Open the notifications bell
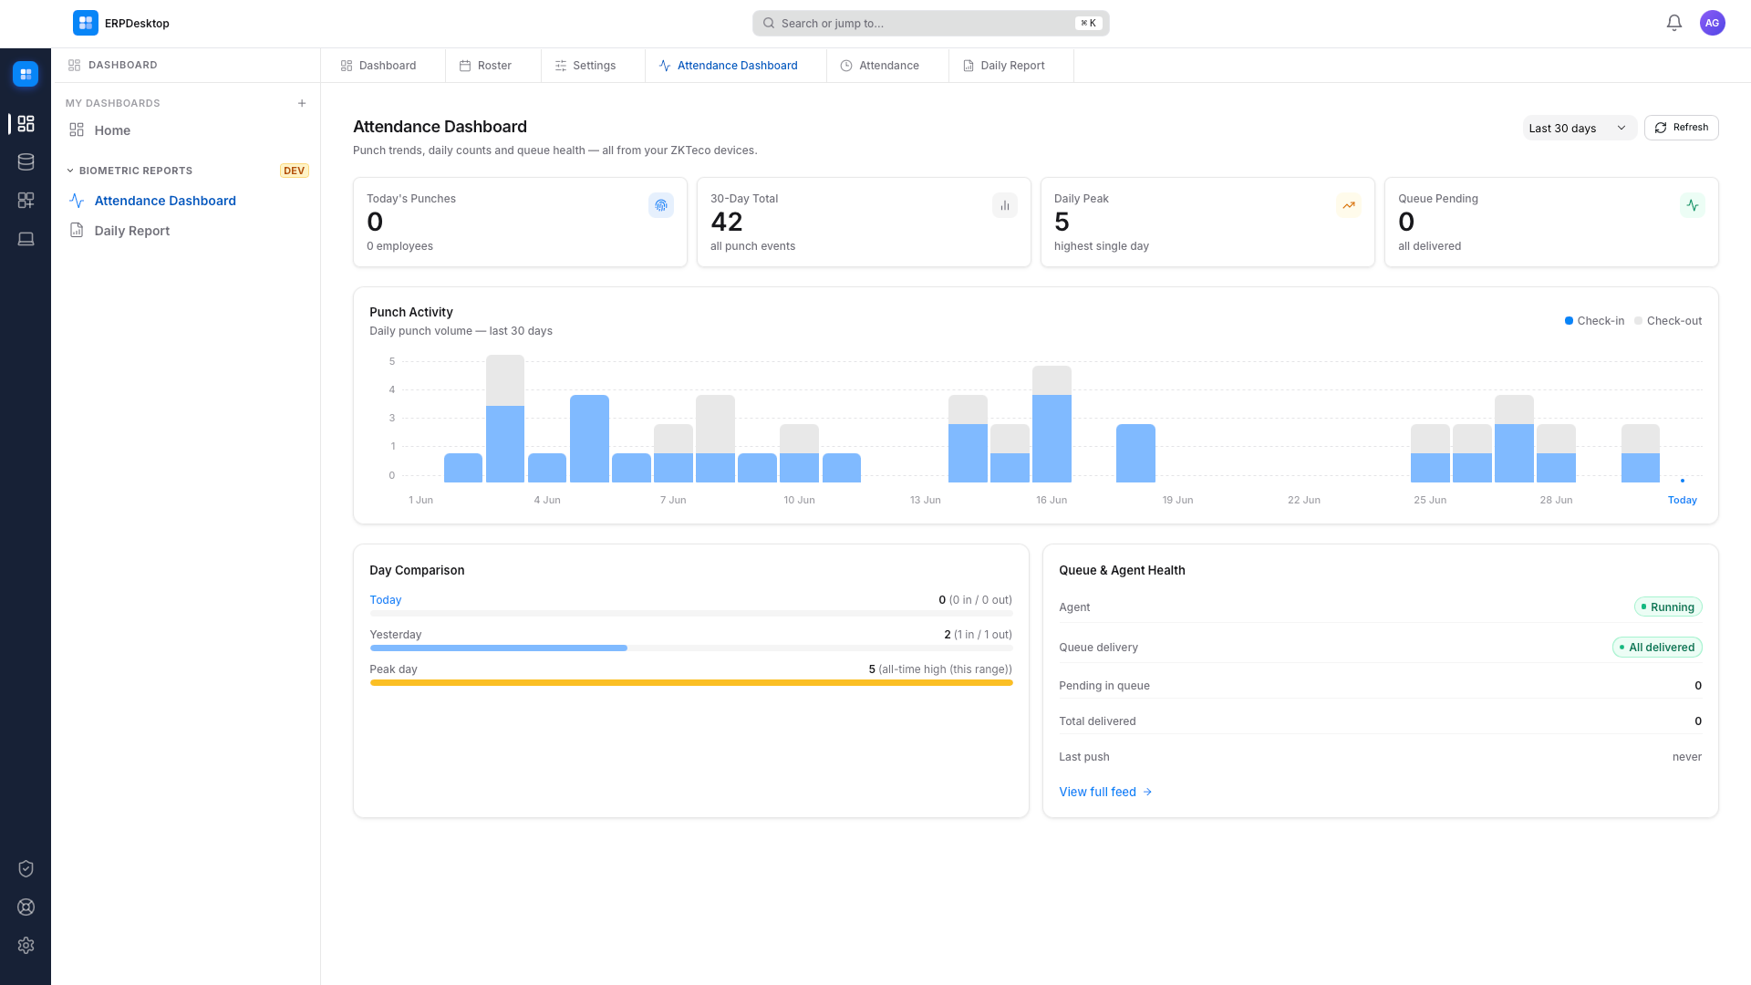The width and height of the screenshot is (1751, 985). tap(1673, 23)
